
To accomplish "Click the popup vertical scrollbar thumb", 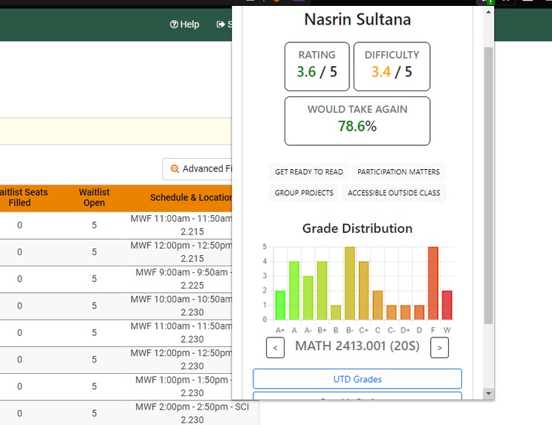I will point(488,185).
